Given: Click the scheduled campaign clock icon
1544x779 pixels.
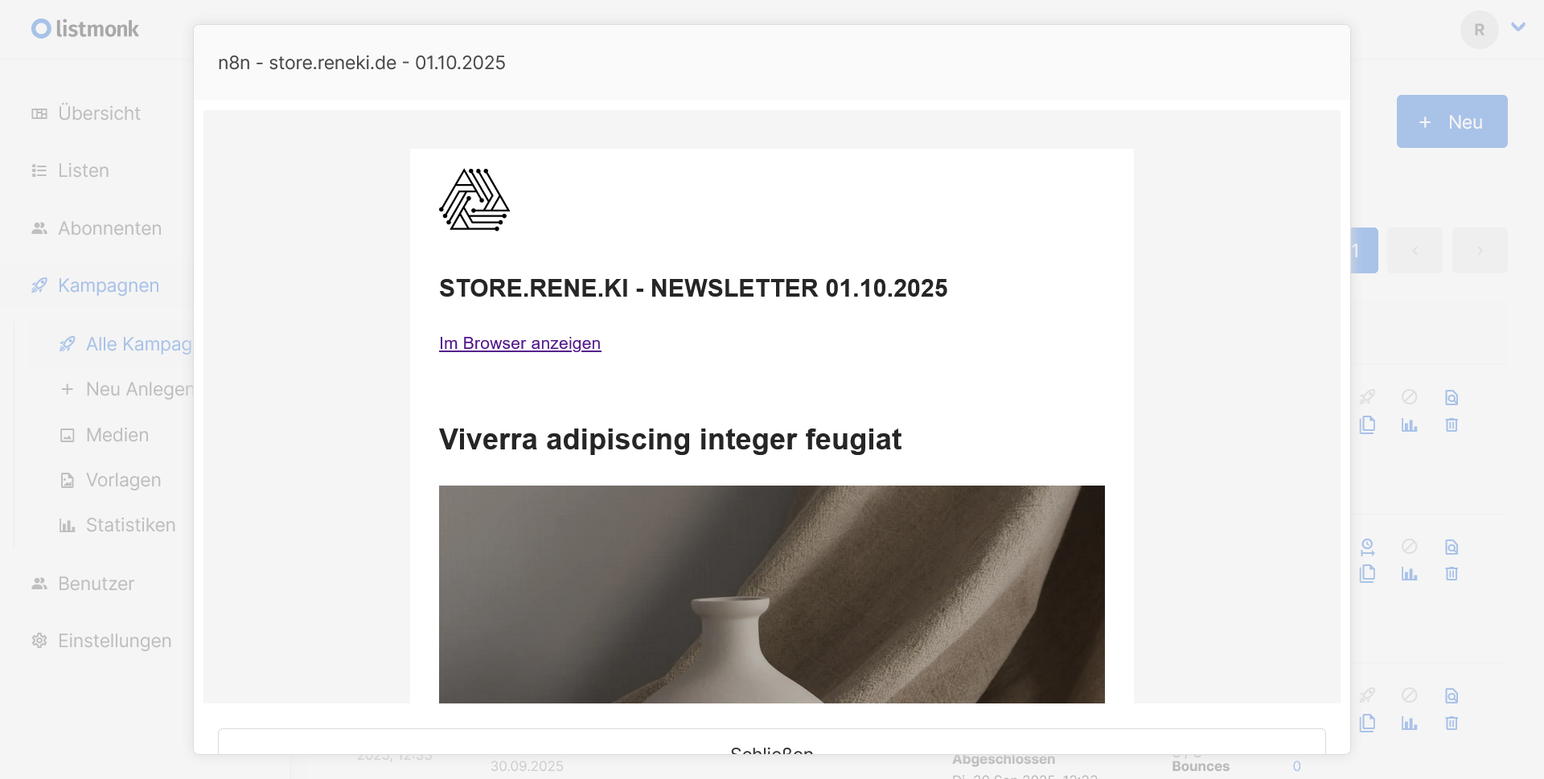Looking at the screenshot, I should [1367, 547].
